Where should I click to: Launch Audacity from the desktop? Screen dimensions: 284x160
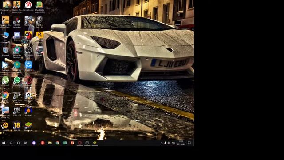click(x=28, y=110)
